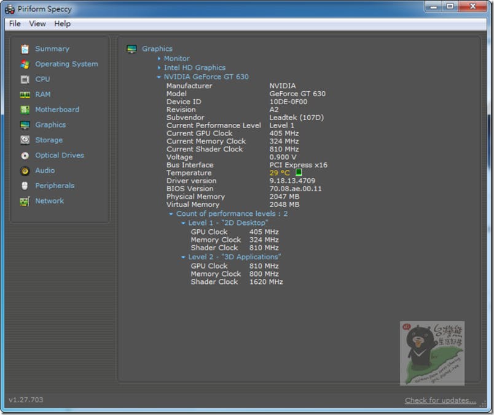
Task: Click the Optical Drives disc icon
Action: click(x=25, y=156)
